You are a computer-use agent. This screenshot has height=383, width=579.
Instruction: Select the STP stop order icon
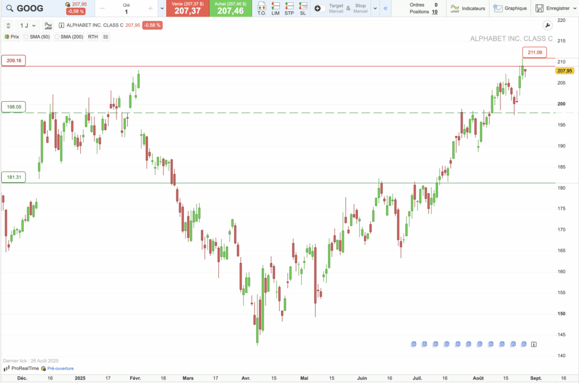[x=289, y=8]
